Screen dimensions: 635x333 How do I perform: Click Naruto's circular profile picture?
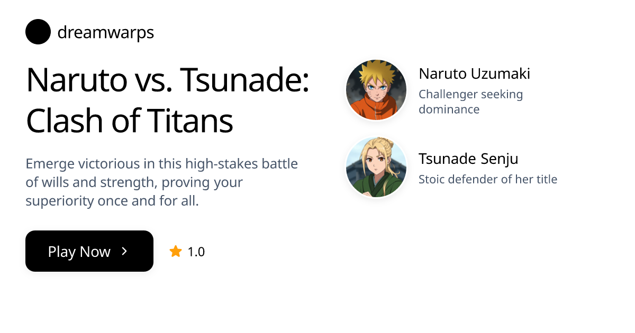click(x=376, y=89)
